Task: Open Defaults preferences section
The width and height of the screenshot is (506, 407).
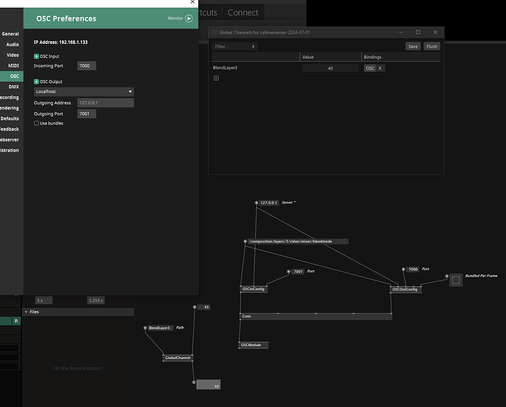Action: [9, 119]
